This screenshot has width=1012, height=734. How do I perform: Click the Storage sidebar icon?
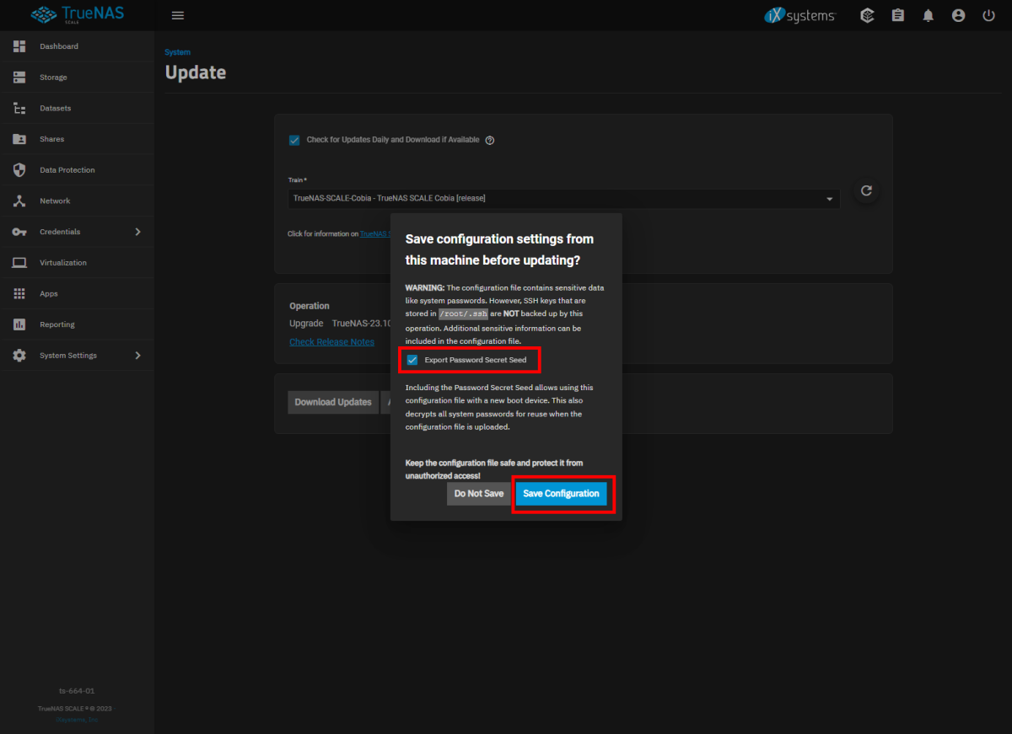point(19,78)
